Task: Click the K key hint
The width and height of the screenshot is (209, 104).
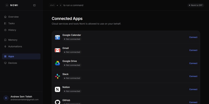Action: pyautogui.click(x=61, y=5)
